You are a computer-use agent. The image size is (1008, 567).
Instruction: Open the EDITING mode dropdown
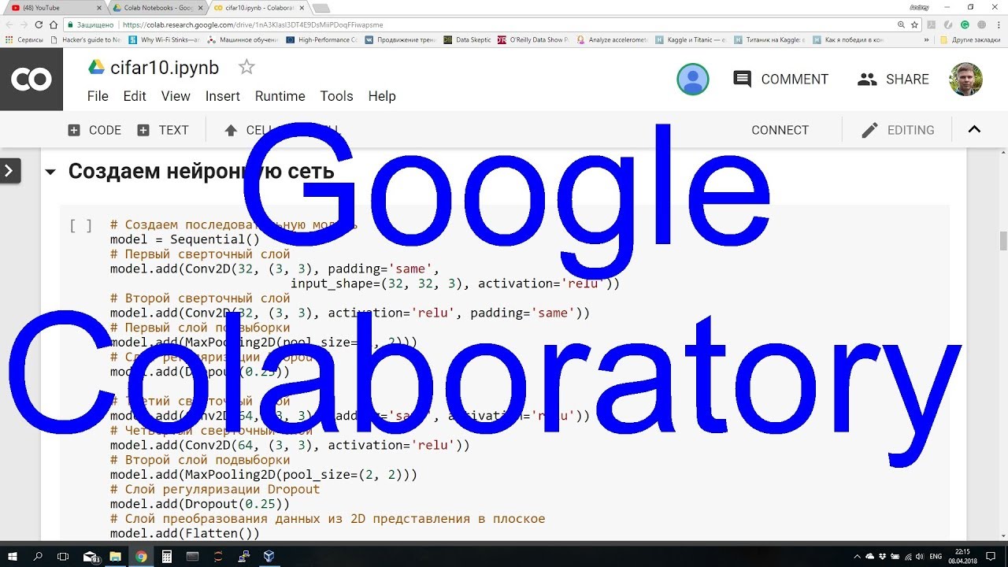(x=898, y=130)
